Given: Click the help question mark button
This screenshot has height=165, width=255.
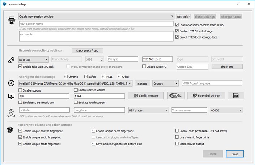Looking at the screenshot, I should point(238,4).
